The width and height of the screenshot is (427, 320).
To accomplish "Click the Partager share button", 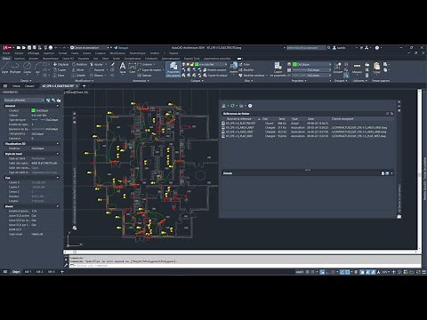I will [x=122, y=47].
